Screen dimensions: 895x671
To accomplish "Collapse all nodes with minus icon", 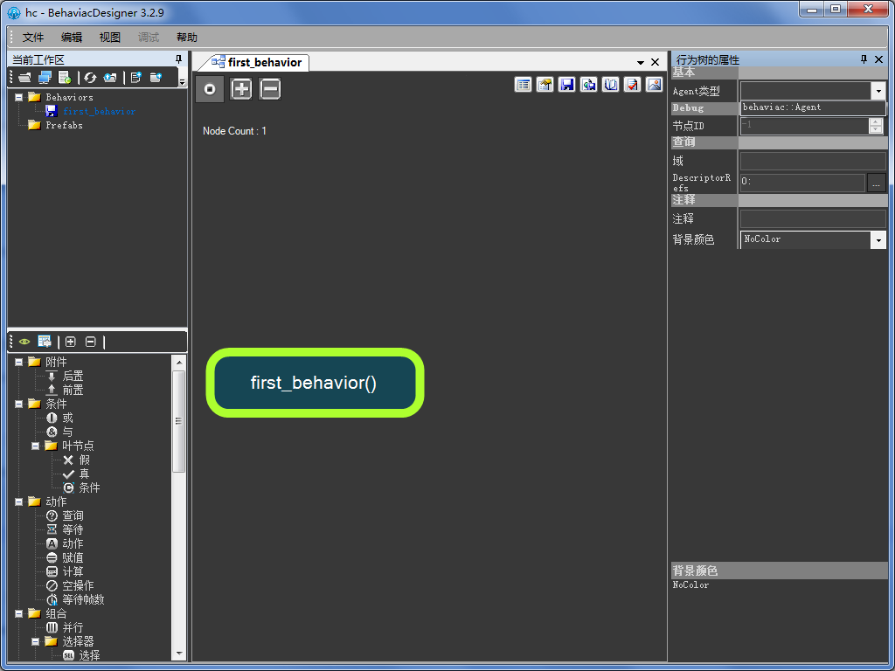I will tap(90, 342).
